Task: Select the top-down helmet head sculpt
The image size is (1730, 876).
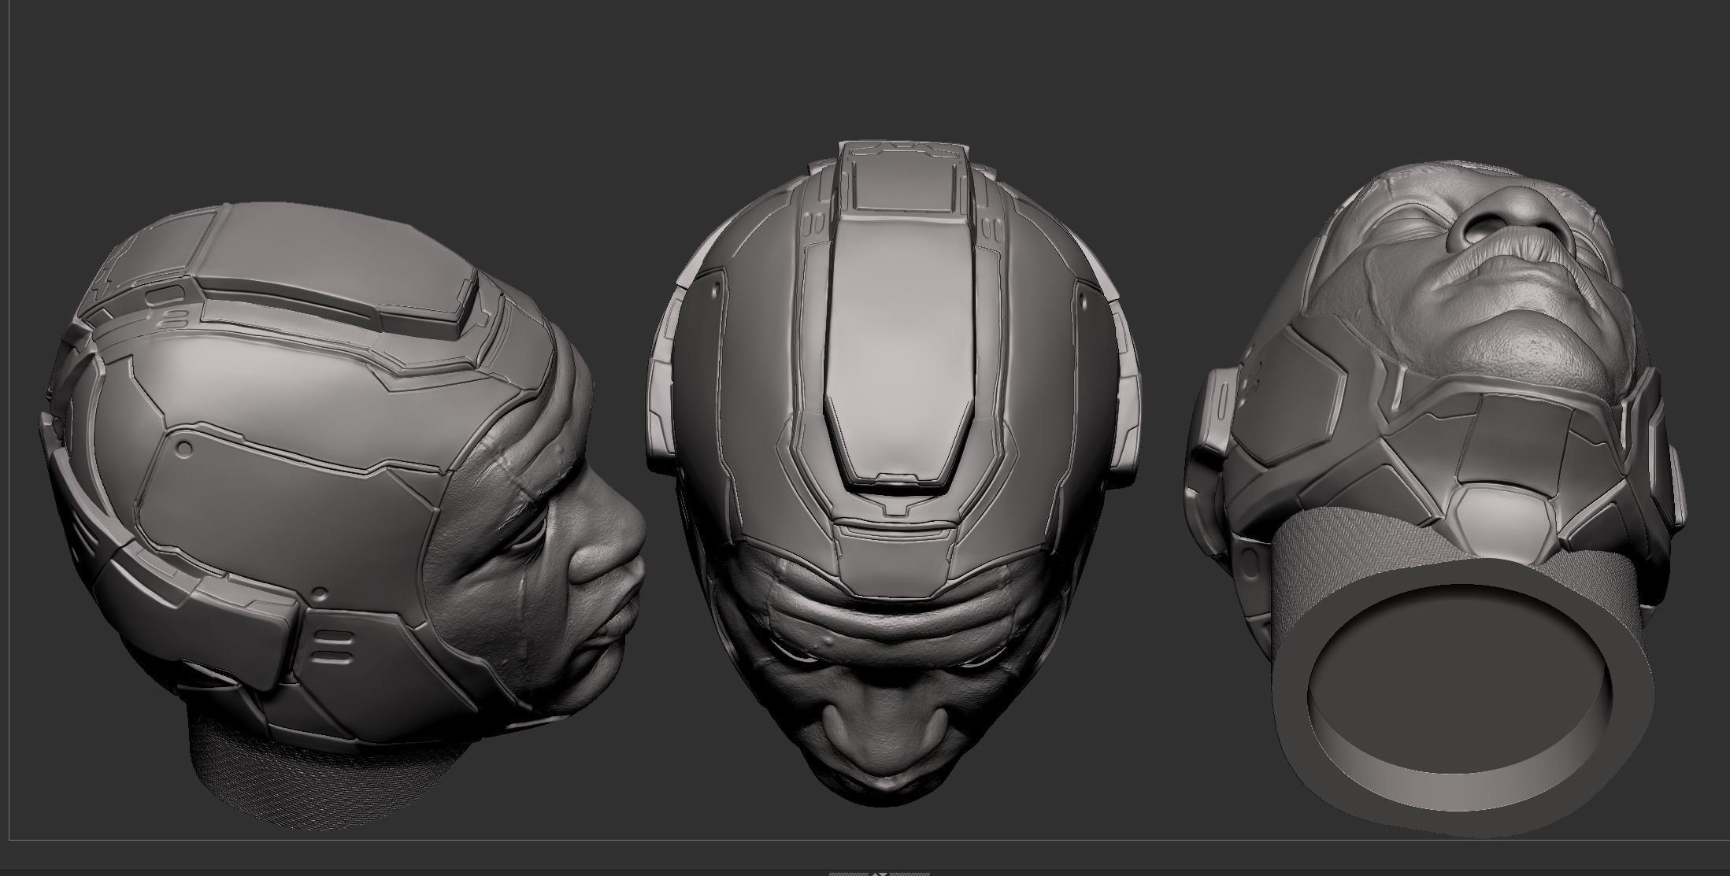Action: (893, 472)
